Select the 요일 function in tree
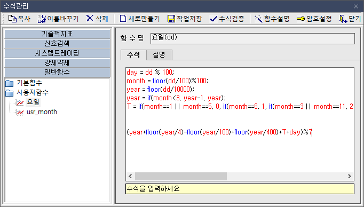This screenshot has width=364, height=207. coord(33,102)
